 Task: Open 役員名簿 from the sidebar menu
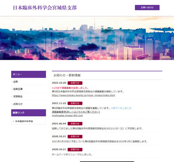pos(18,89)
